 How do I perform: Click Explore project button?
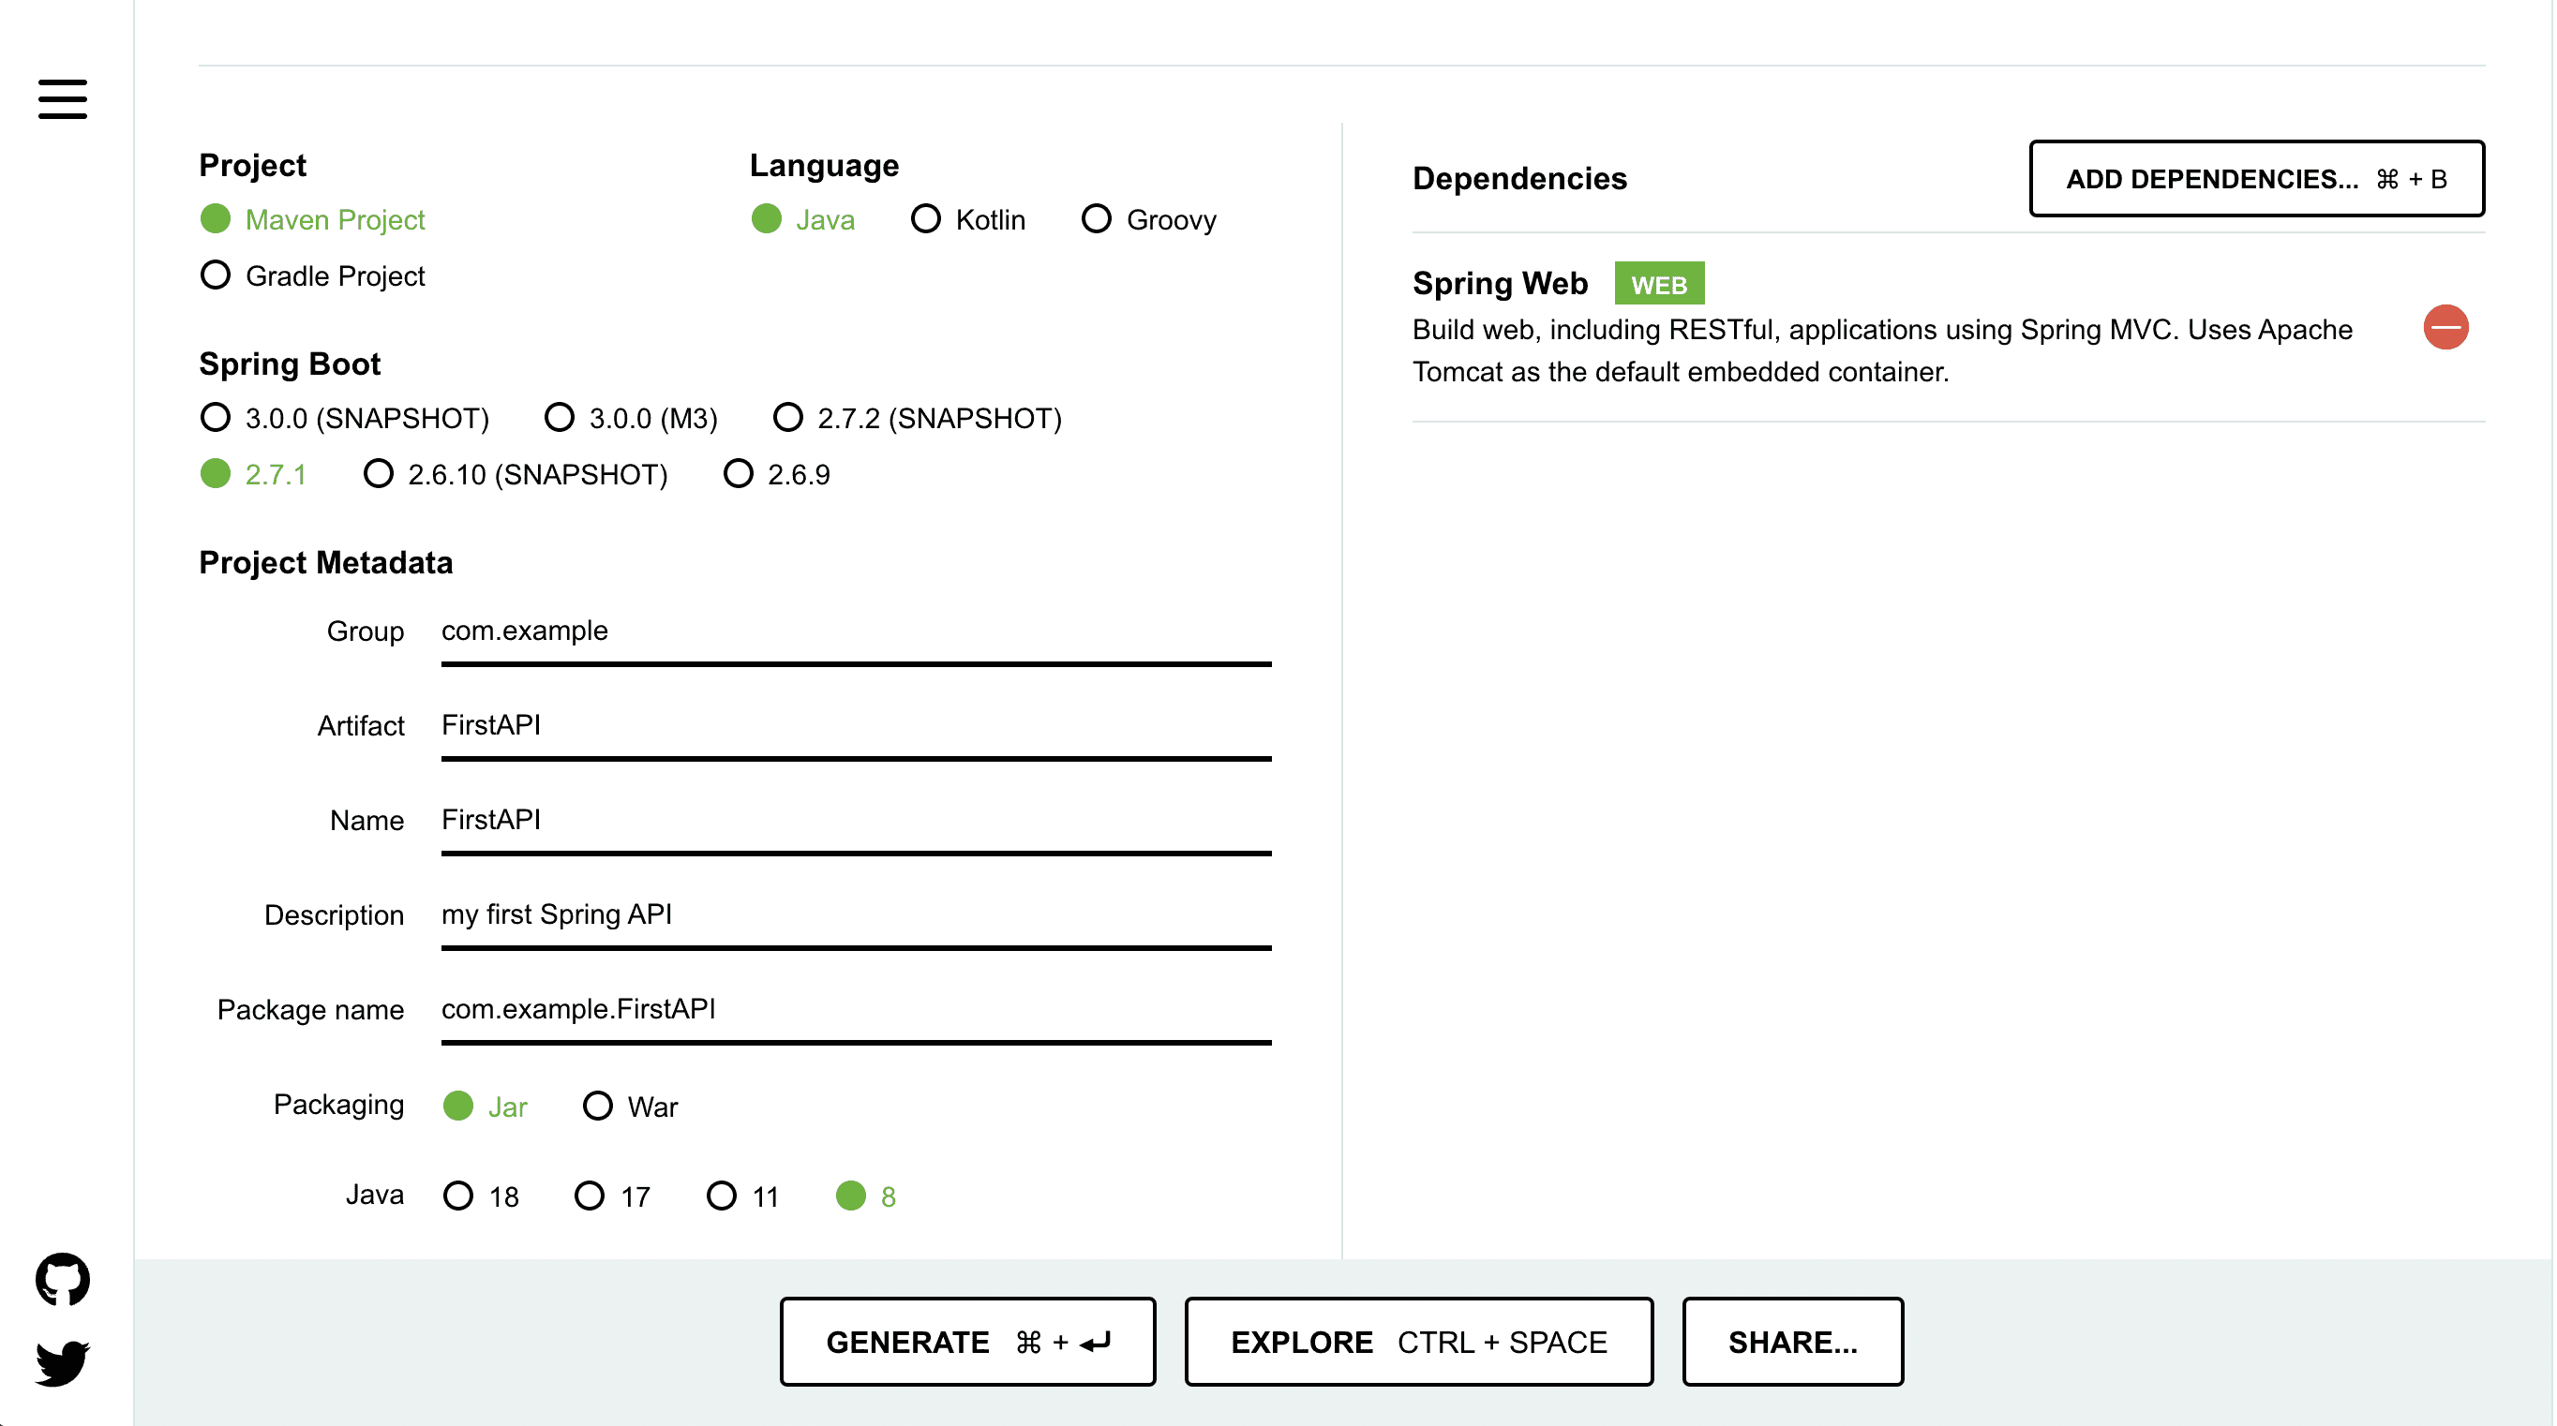coord(1418,1342)
